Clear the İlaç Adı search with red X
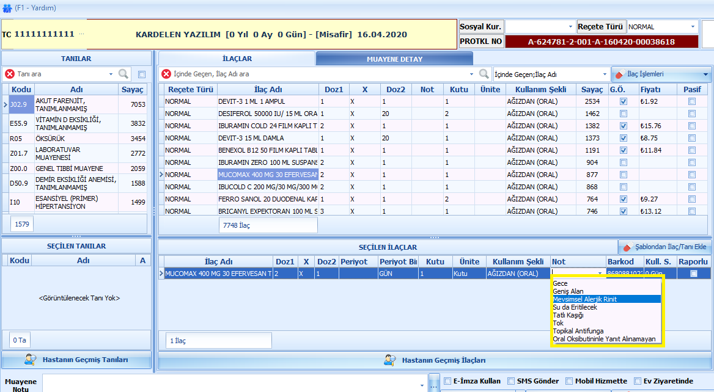This screenshot has width=714, height=392. [x=166, y=74]
